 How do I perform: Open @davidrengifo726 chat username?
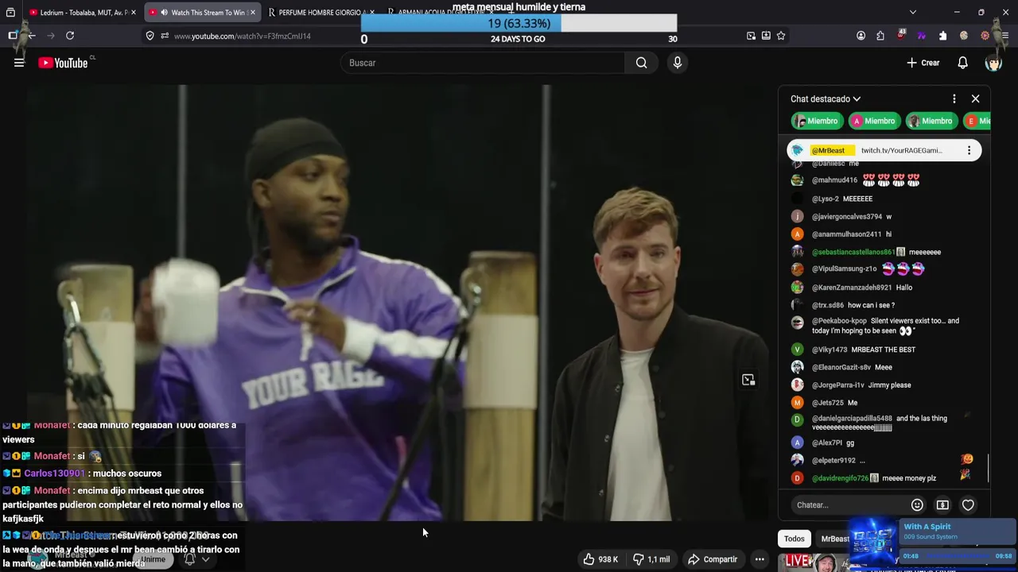click(x=840, y=478)
